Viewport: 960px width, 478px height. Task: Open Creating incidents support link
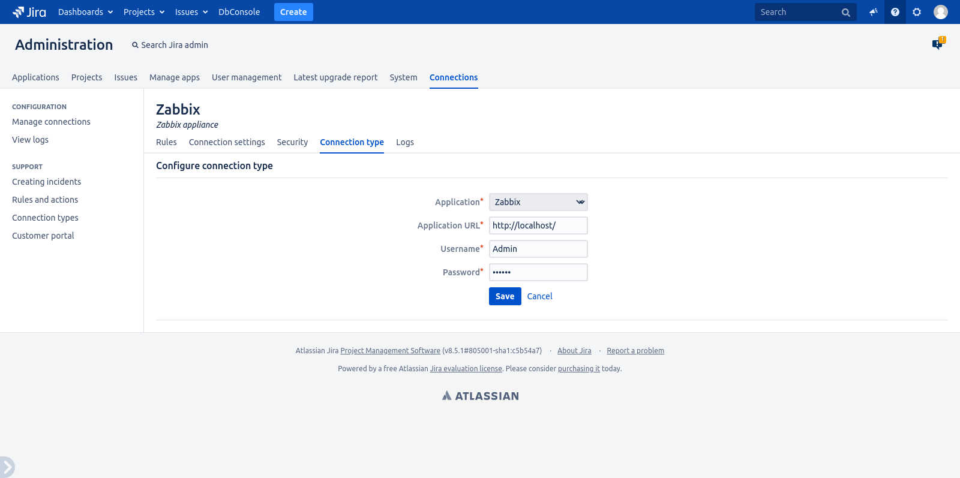click(x=46, y=182)
